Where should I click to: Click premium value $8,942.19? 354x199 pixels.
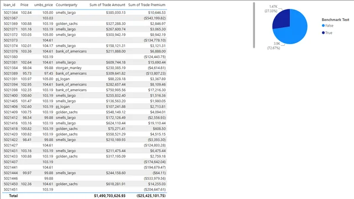coord(158,35)
